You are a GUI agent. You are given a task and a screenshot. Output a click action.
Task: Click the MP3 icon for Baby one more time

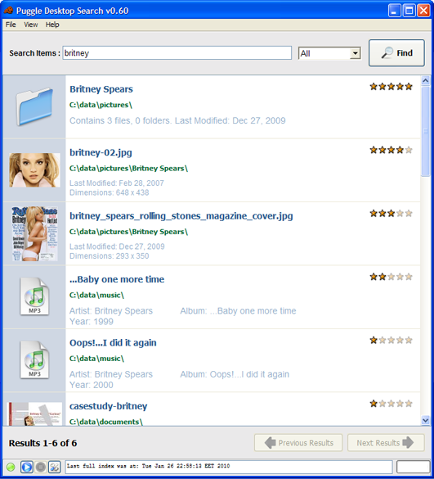pos(34,296)
